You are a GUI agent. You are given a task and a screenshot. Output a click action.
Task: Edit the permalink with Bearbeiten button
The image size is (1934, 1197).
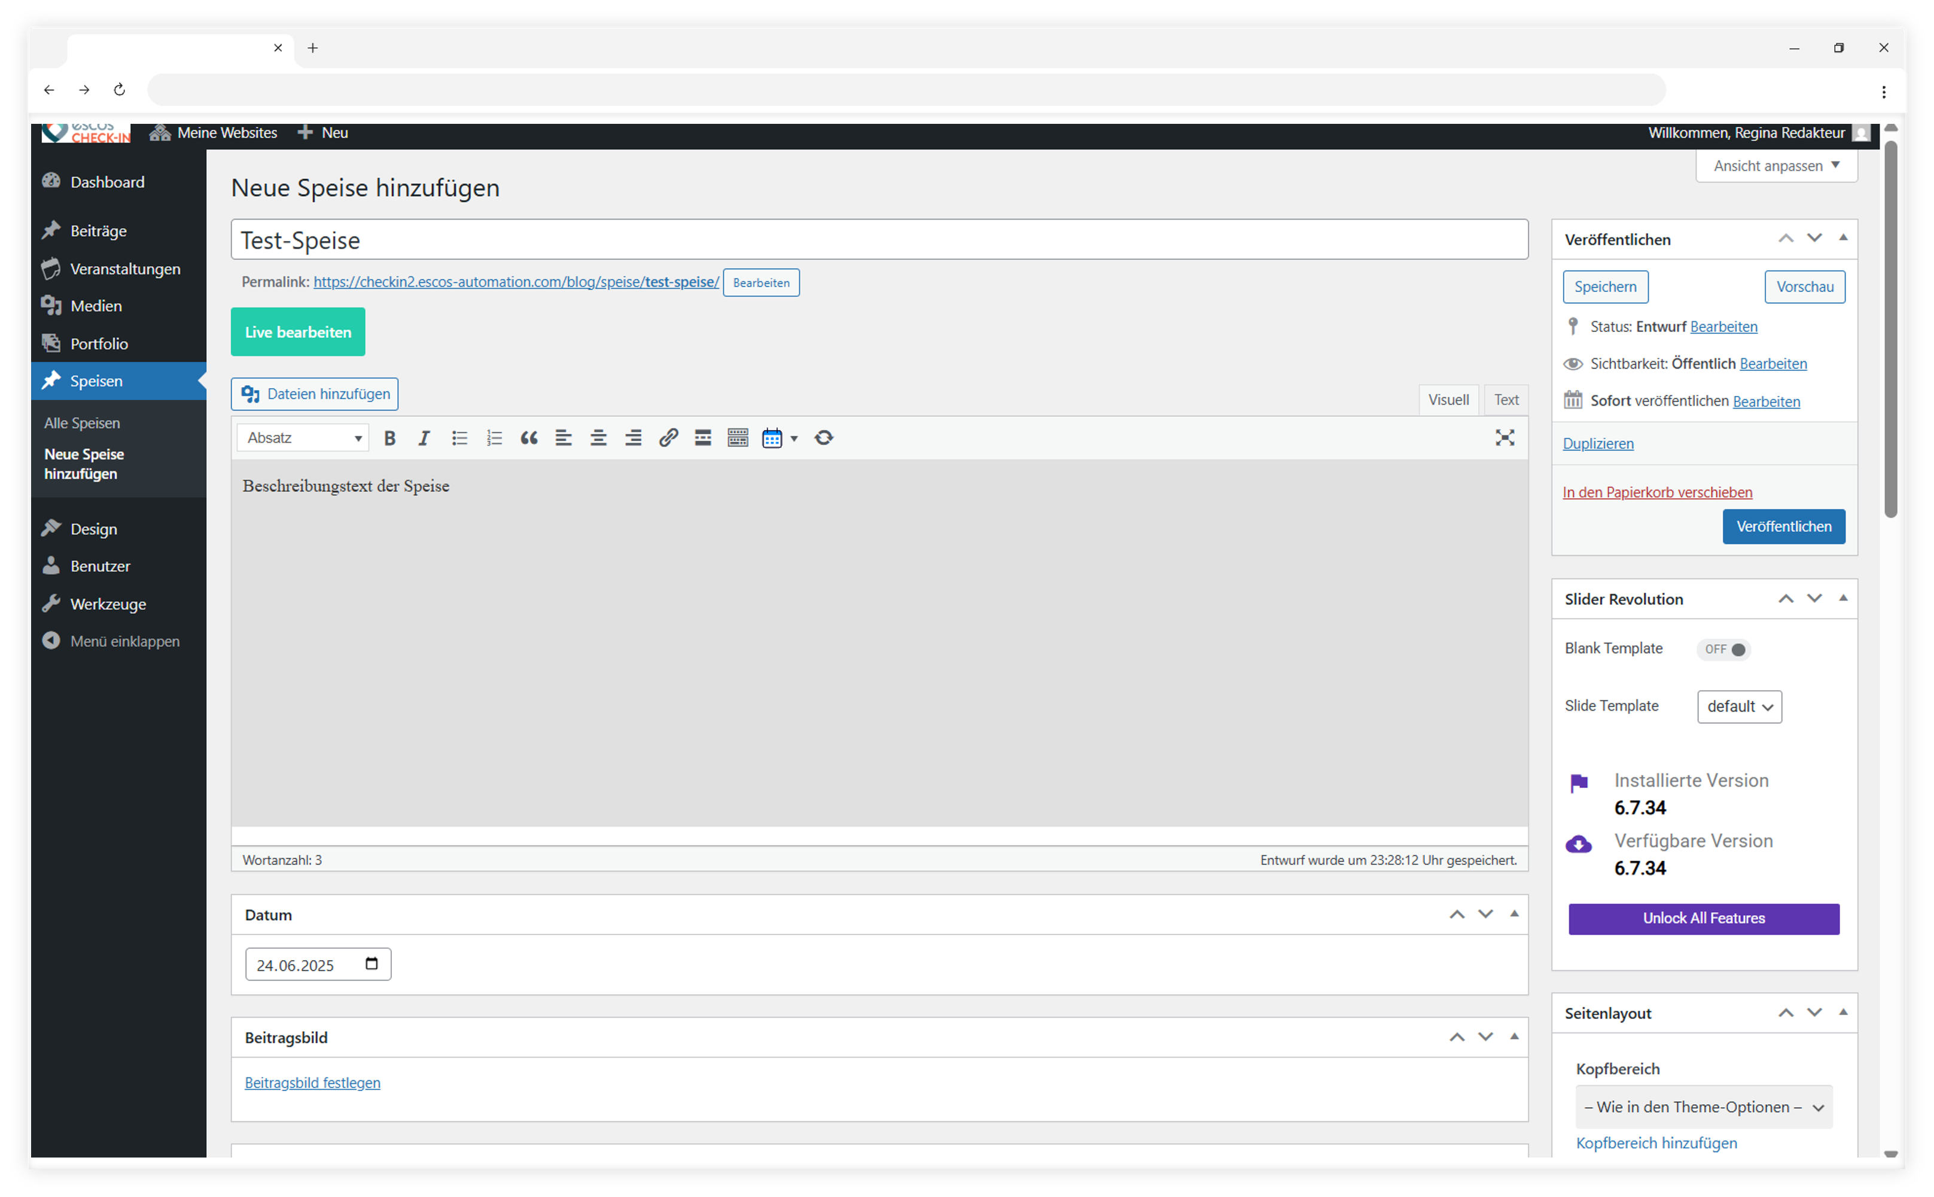point(761,282)
